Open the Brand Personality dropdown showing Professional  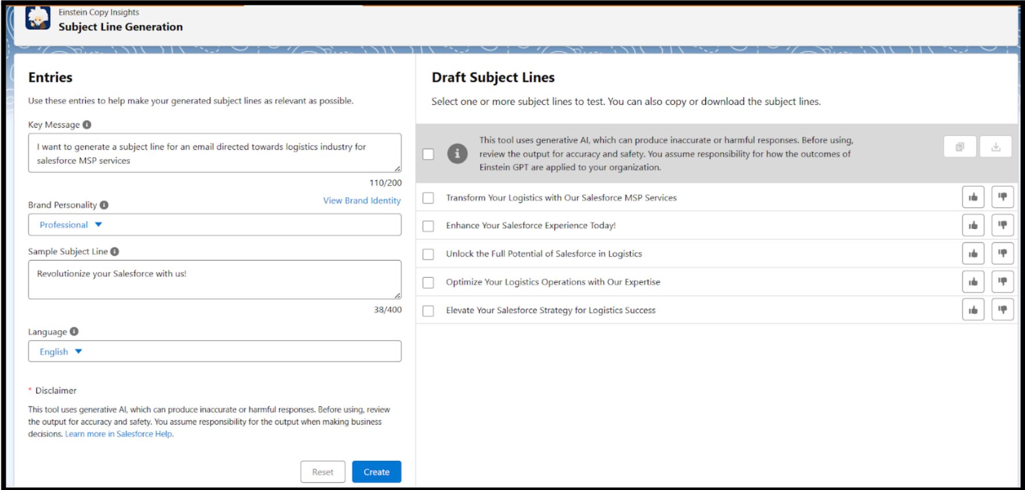[215, 225]
